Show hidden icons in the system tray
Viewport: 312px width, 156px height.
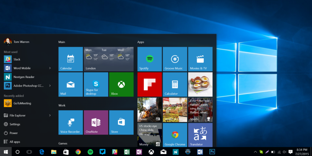[255, 152]
